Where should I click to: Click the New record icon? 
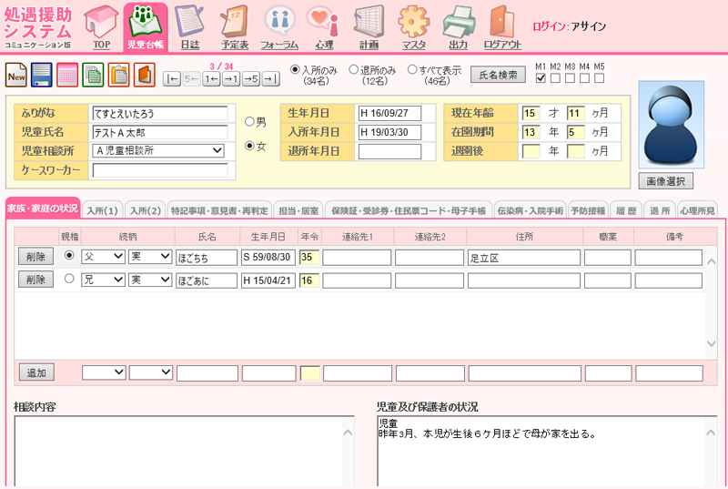16,75
